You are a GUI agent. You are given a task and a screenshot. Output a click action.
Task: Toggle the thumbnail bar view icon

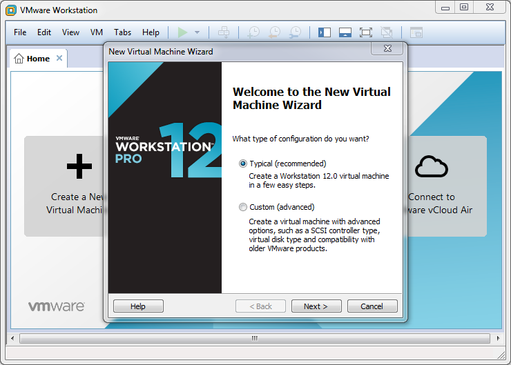pyautogui.click(x=345, y=32)
